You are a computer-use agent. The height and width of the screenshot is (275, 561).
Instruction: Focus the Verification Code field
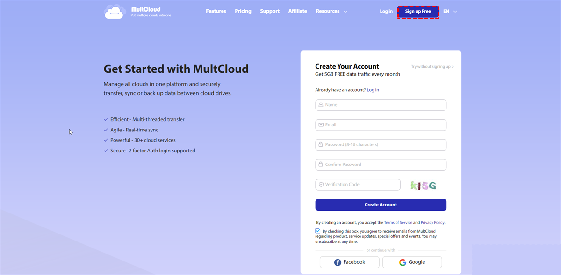click(x=358, y=185)
